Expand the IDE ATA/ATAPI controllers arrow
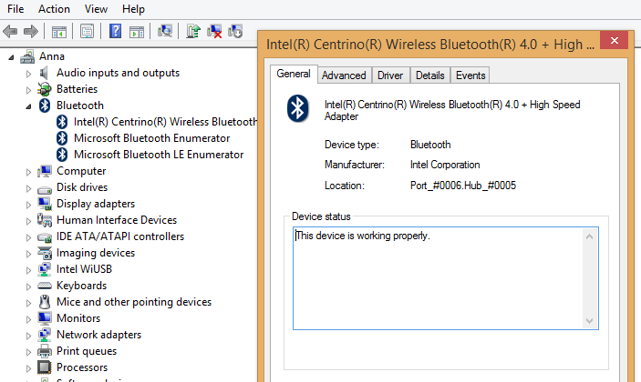The image size is (641, 382). click(28, 237)
